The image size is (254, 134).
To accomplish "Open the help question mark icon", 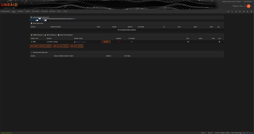I will (x=251, y=11).
